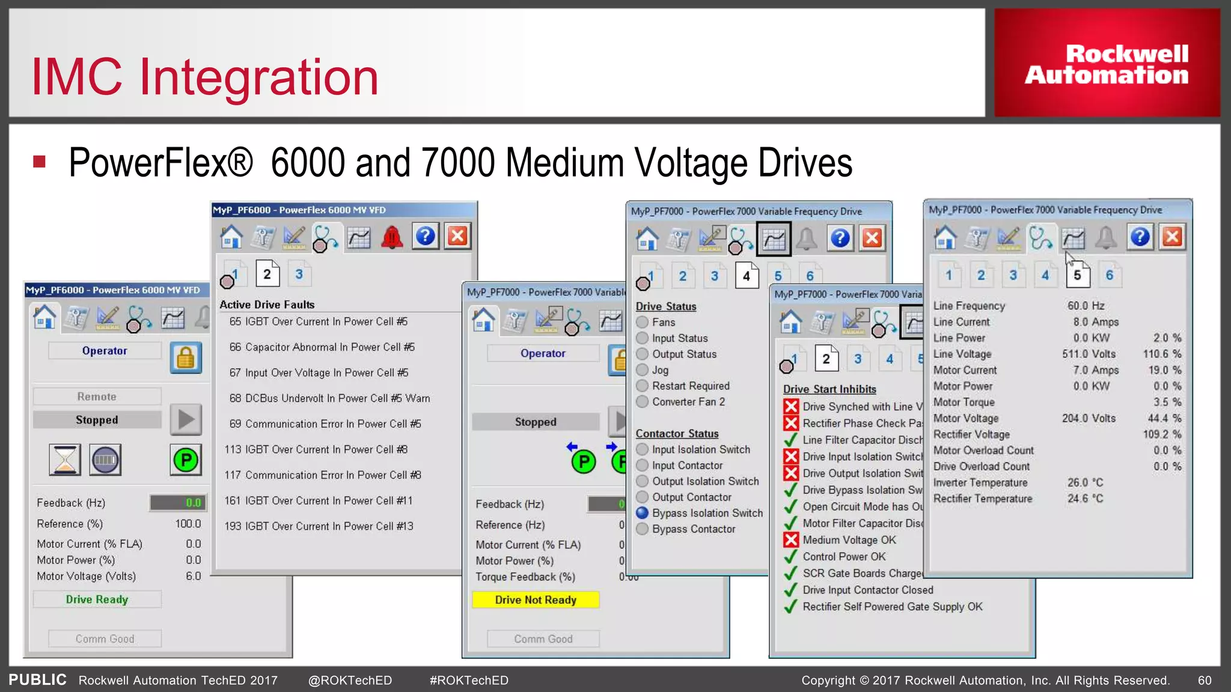1231x692 pixels.
Task: Select diagnostics stethoscope in PF6000 faults window
Action: [x=325, y=238]
